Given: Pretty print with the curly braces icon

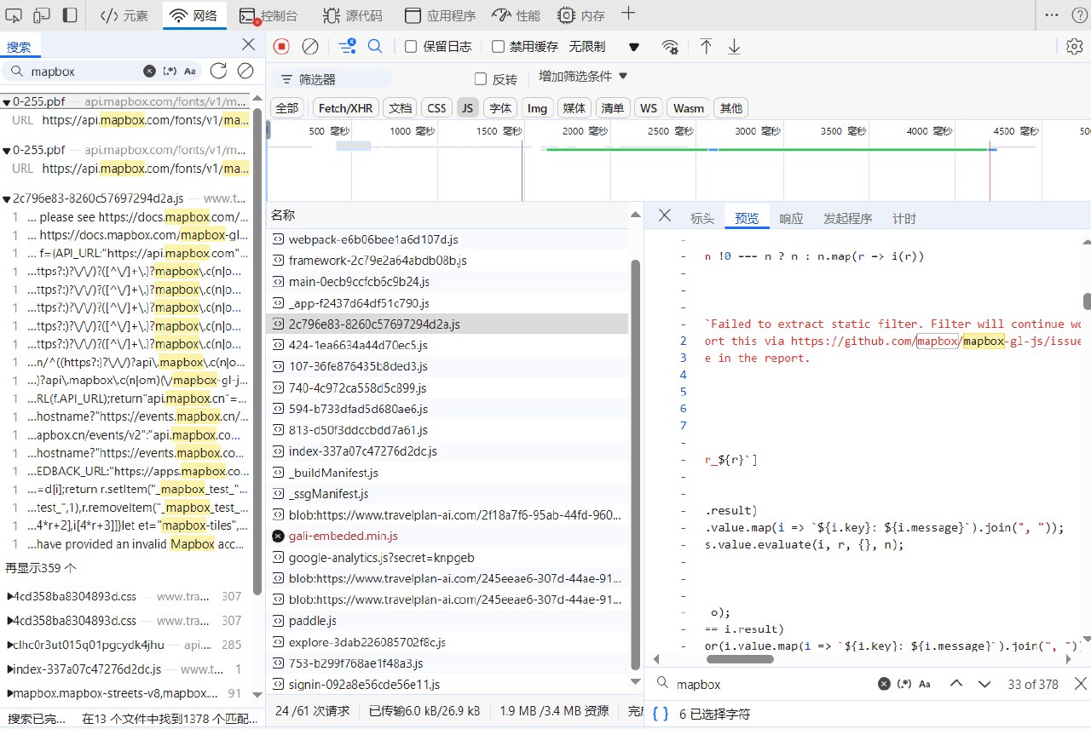Looking at the screenshot, I should [x=661, y=714].
